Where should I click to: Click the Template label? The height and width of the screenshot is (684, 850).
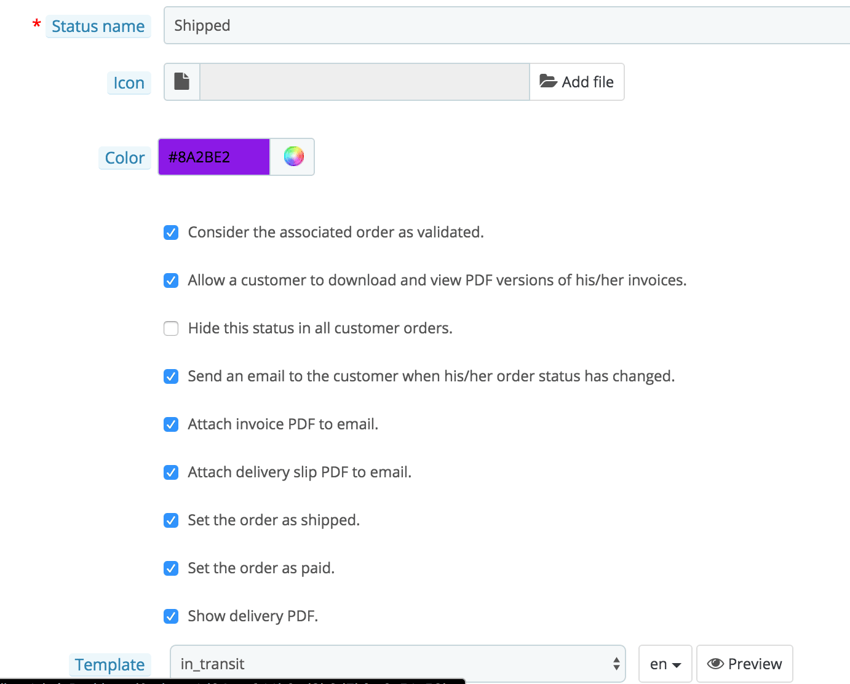(110, 664)
